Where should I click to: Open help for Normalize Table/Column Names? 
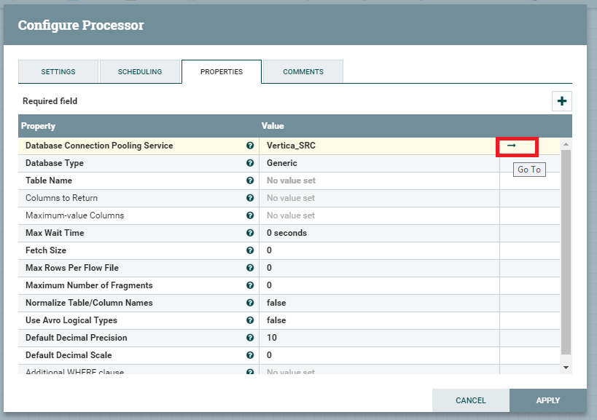click(250, 303)
